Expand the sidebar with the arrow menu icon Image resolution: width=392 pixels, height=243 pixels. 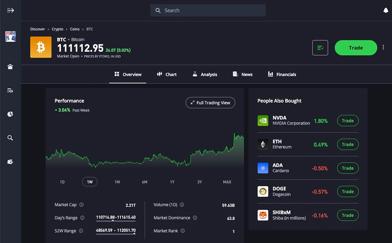10,10
